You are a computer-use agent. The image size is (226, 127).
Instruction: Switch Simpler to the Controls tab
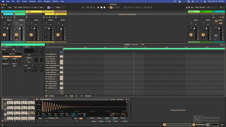click(x=119, y=99)
